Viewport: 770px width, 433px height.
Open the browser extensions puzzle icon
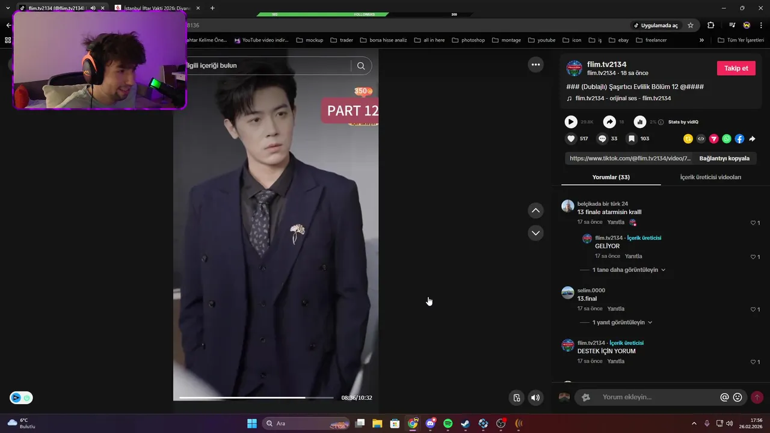coord(711,25)
